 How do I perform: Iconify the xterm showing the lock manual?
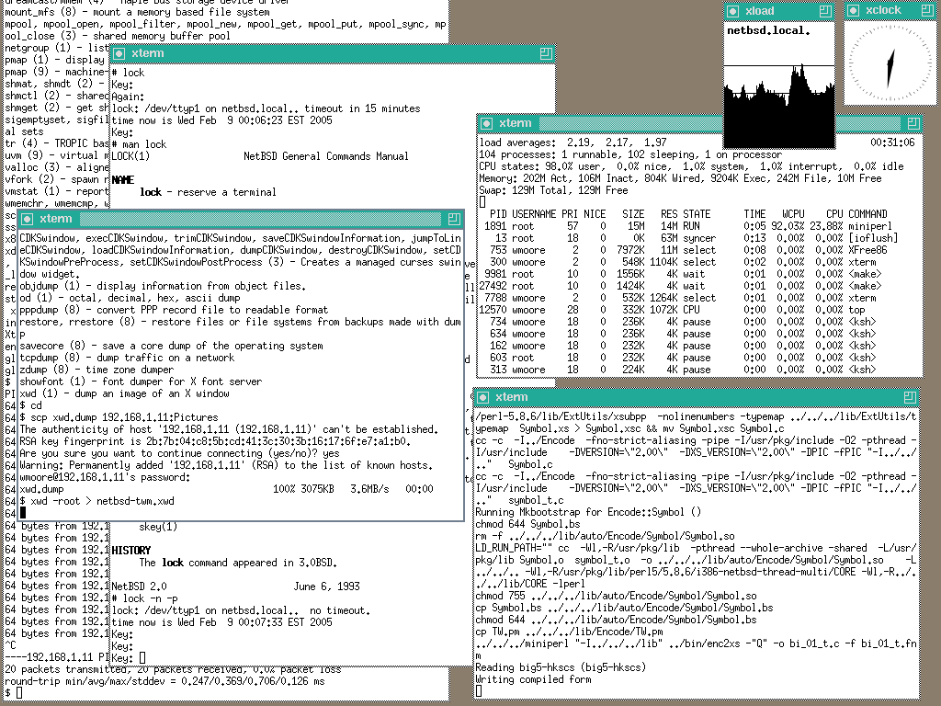119,53
